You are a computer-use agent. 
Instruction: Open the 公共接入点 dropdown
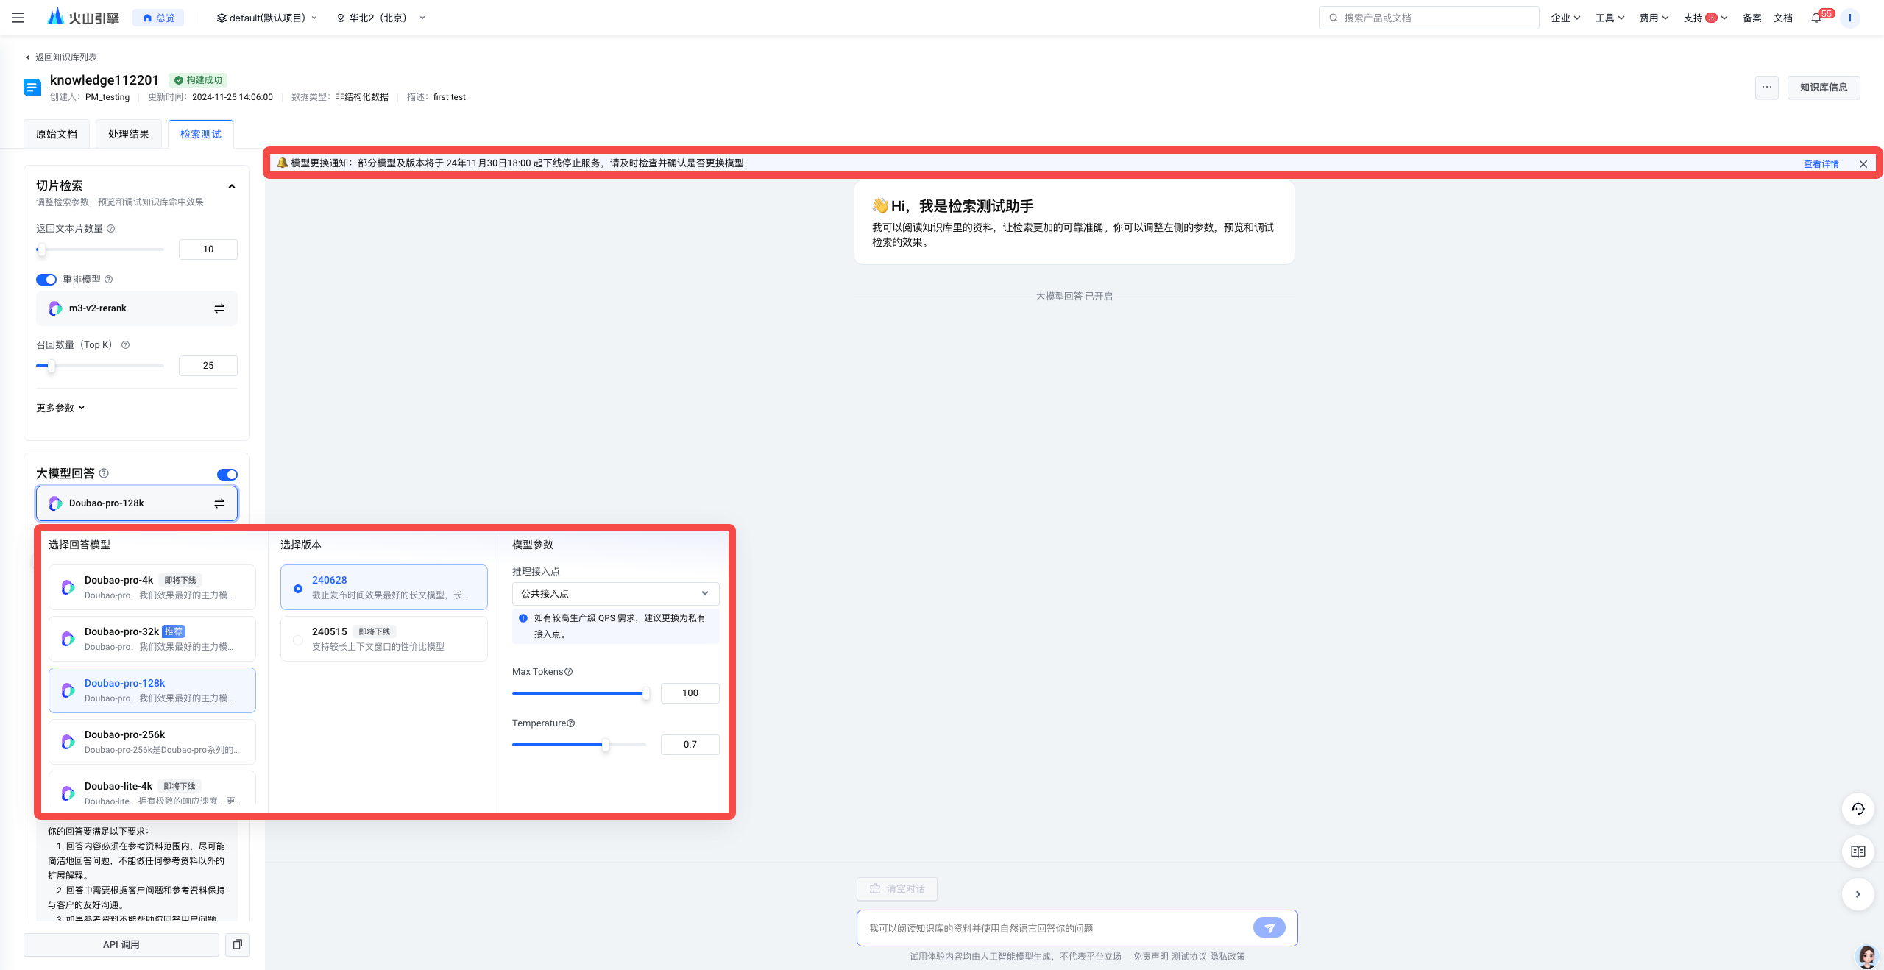point(615,593)
